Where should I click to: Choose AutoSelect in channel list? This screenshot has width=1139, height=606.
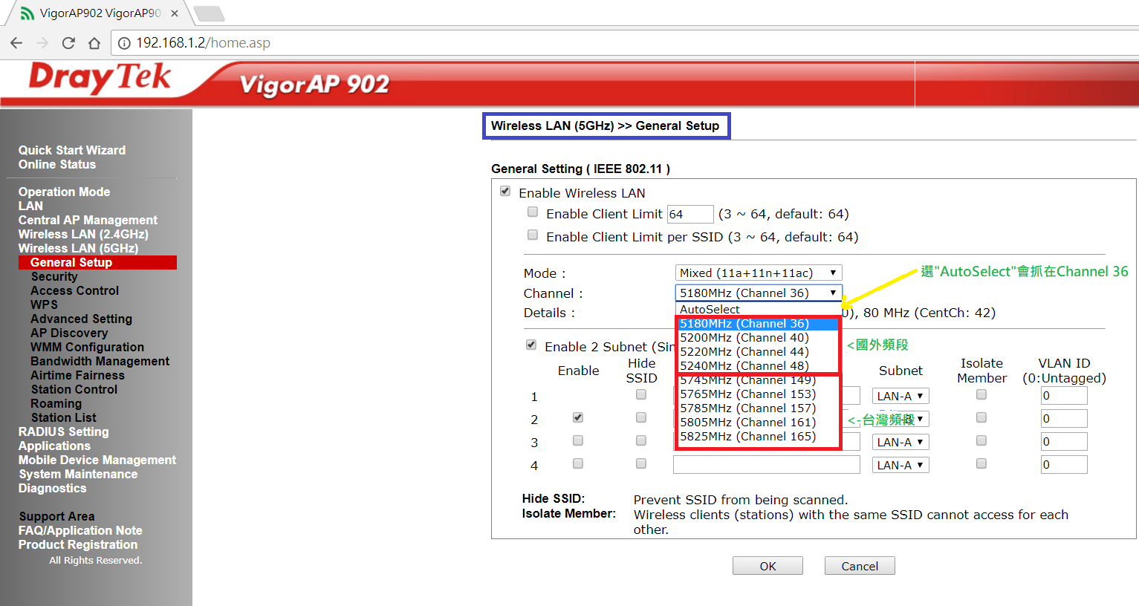point(759,310)
